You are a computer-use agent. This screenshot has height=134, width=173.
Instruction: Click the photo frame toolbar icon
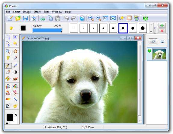[x=129, y=18]
